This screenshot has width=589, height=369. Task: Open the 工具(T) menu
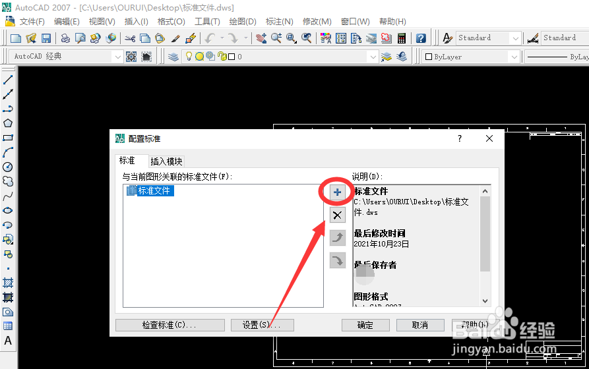tap(207, 22)
